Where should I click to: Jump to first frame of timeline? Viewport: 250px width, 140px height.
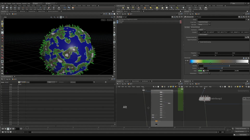coord(3,129)
